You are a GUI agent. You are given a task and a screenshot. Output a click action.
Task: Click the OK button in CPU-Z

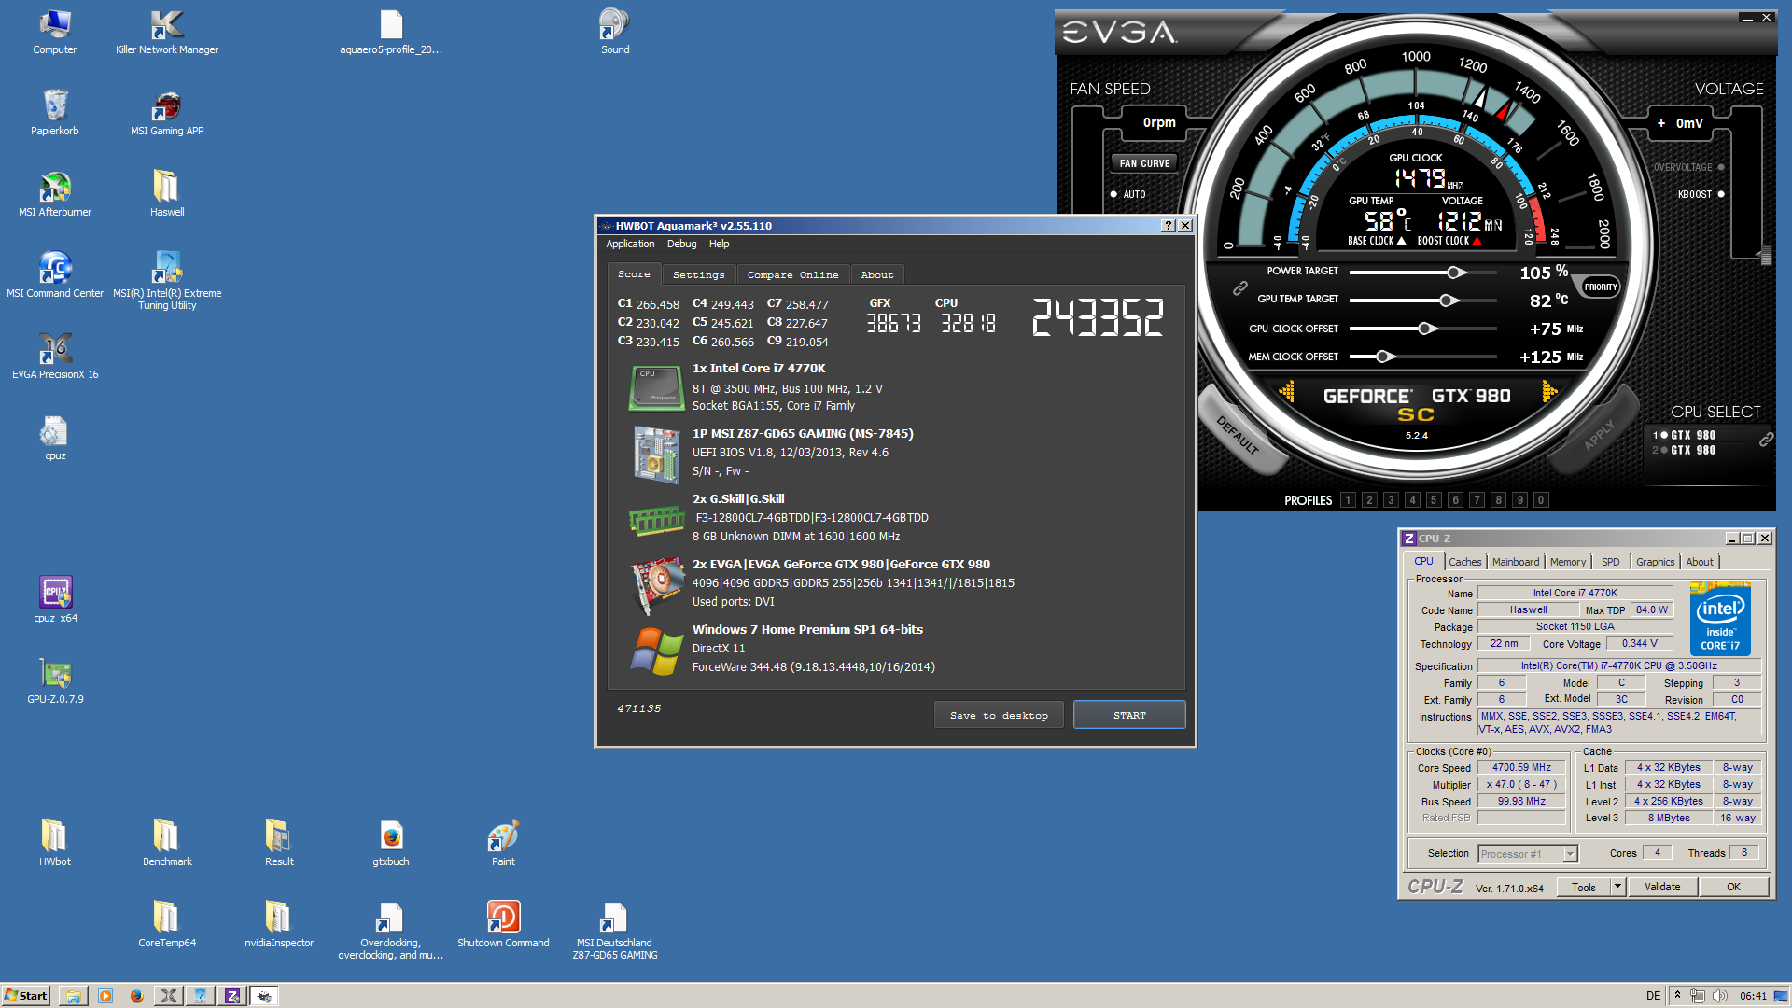coord(1733,887)
